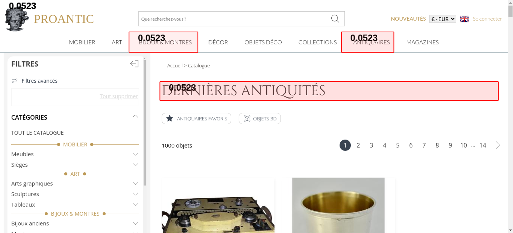Click the magnifying glass search icon
513x233 pixels.
click(335, 19)
